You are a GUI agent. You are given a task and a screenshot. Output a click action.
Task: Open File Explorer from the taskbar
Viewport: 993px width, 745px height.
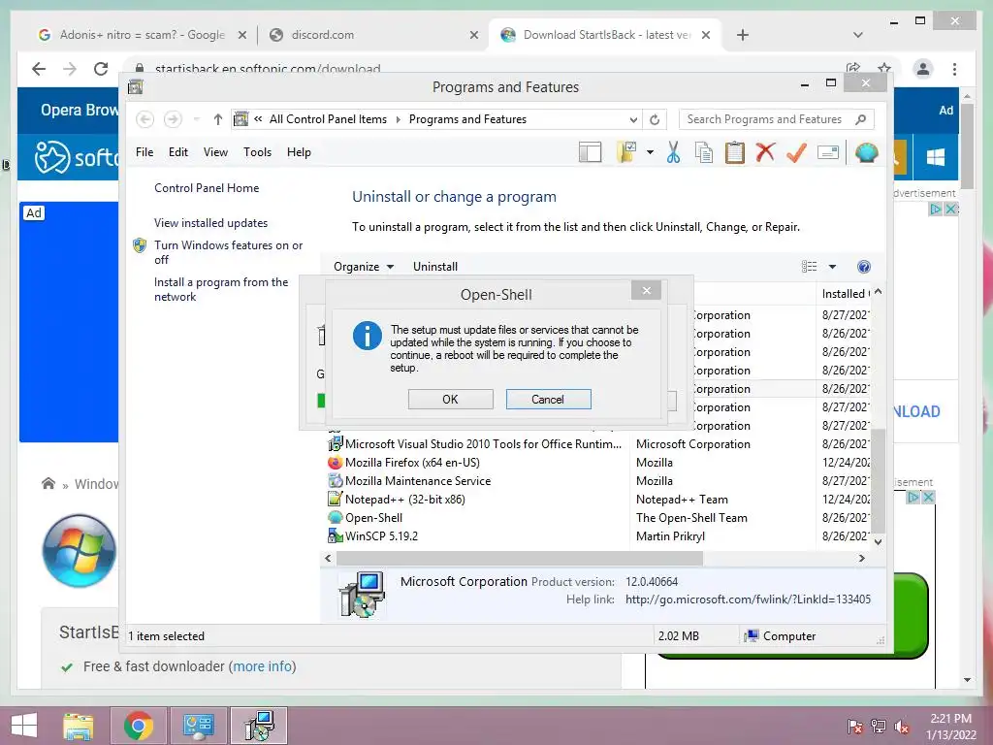78,726
